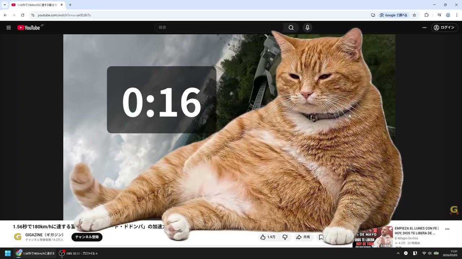462x259 pixels.
Task: Open options for the recommended video
Action: 447,229
